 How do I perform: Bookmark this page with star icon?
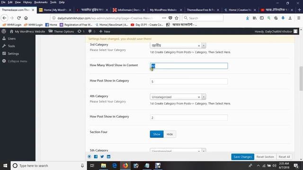point(177,18)
